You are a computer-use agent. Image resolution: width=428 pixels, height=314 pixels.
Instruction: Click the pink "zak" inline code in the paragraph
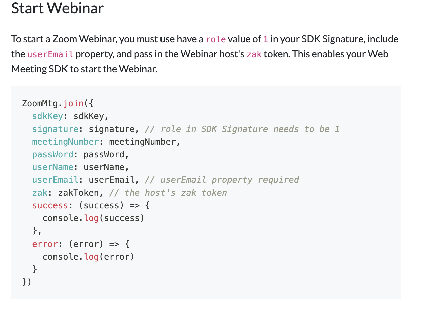254,54
